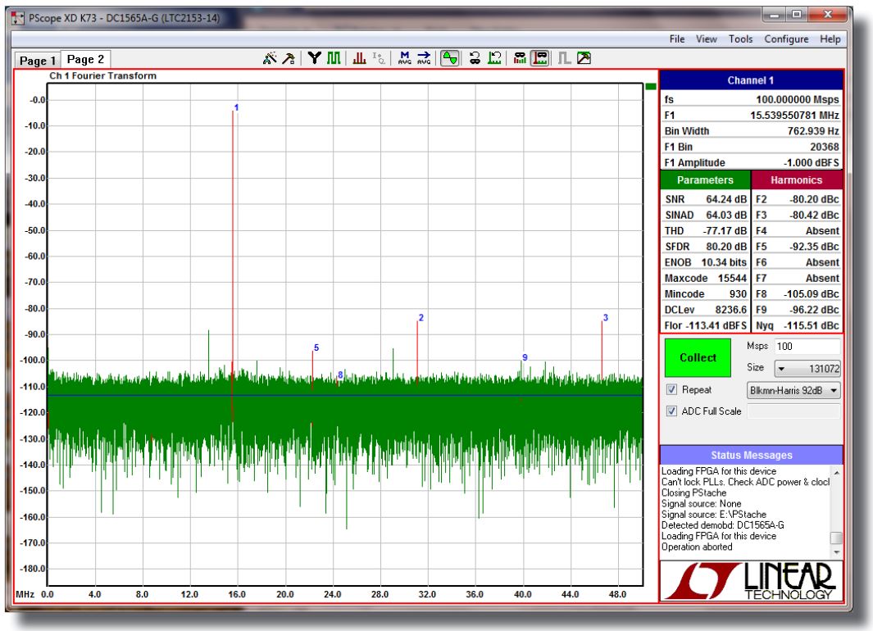Viewport: 873px width, 631px height.
Task: Click the red spectrum bars toolbar icon
Action: pyautogui.click(x=359, y=58)
